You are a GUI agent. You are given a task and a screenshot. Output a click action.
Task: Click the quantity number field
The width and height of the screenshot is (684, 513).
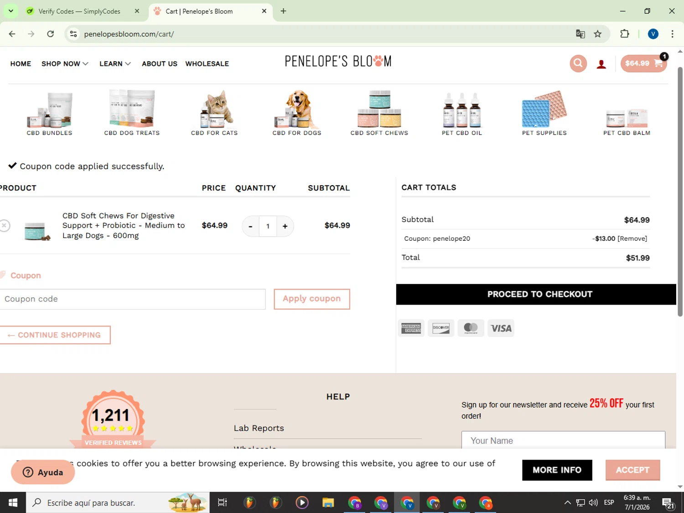point(268,226)
